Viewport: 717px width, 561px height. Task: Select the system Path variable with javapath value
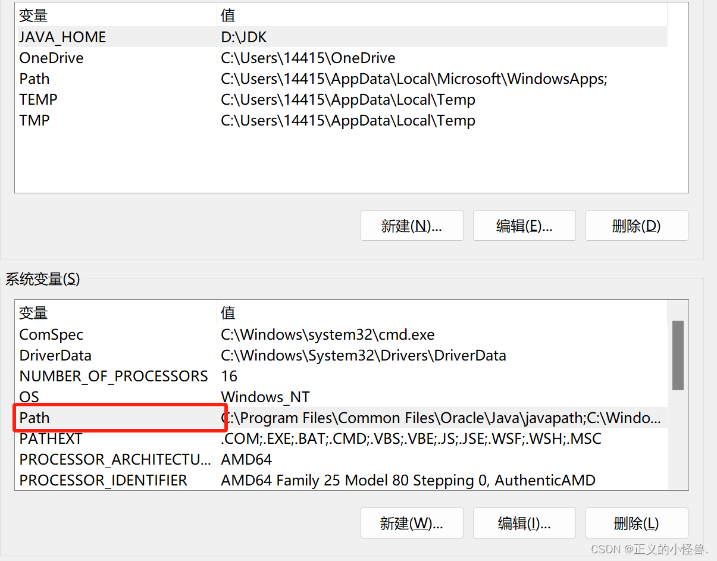(342, 418)
